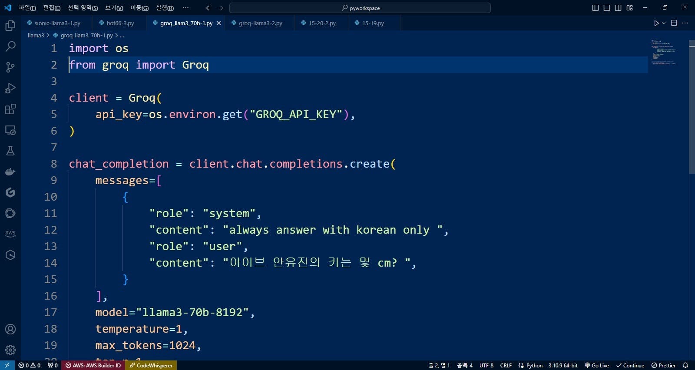Open the Customize Layout control
Screen dimensions: 695x370
pos(629,8)
